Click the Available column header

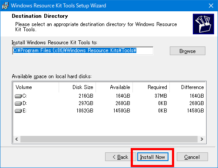114,87
